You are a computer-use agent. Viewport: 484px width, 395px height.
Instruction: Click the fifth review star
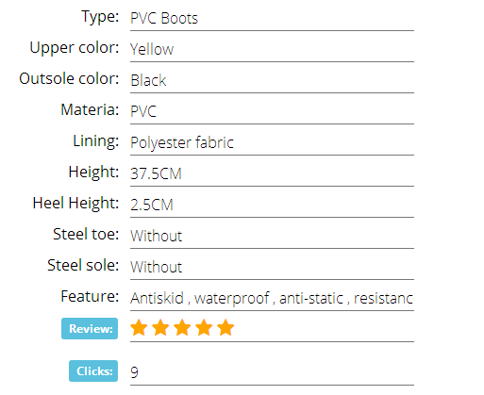[225, 327]
